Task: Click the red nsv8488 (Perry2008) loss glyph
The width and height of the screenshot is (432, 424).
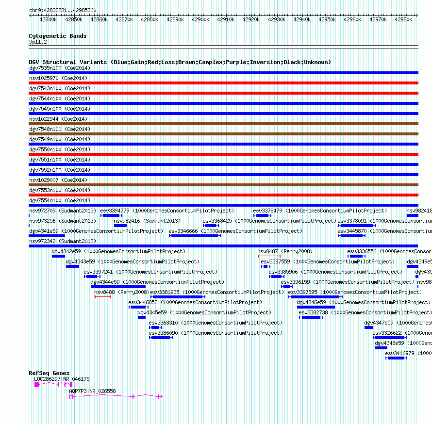Action: [102, 297]
